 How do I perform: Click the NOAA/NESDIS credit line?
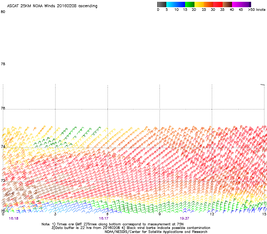click(156, 232)
